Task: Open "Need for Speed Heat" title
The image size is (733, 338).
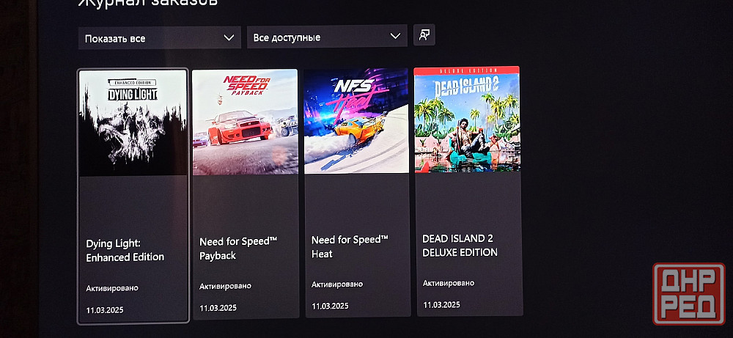Action: point(349,247)
